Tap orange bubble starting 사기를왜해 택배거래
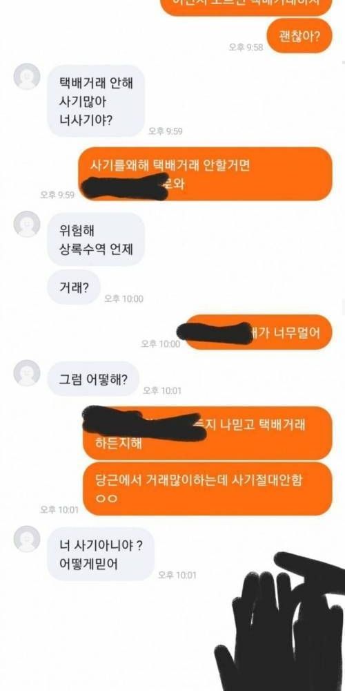This screenshot has width=345, height=691. (205, 173)
